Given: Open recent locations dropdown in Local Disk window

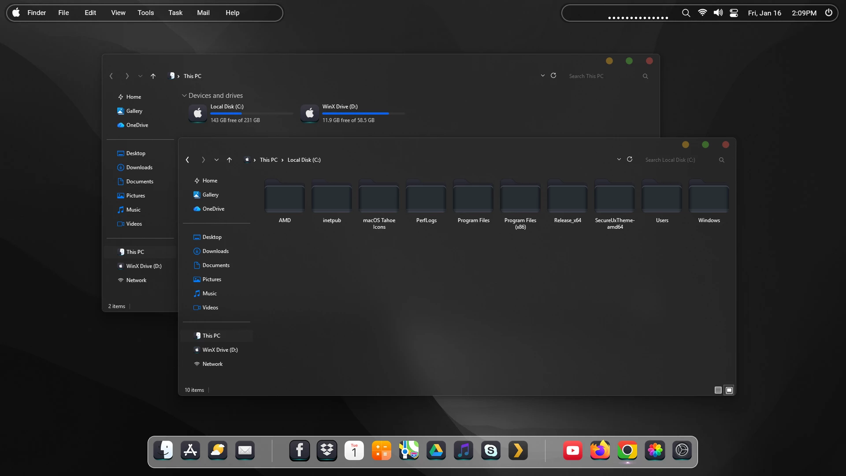Looking at the screenshot, I should (x=216, y=160).
